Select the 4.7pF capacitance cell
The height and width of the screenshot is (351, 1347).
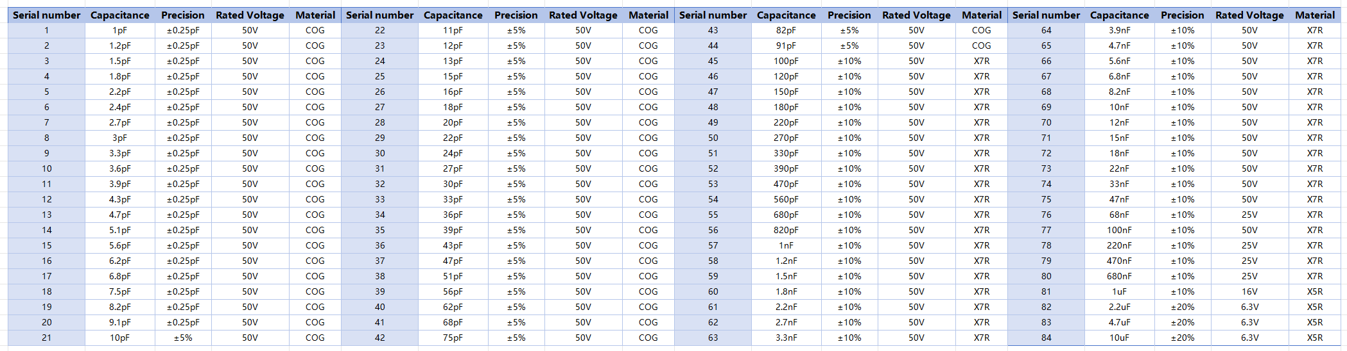119,215
